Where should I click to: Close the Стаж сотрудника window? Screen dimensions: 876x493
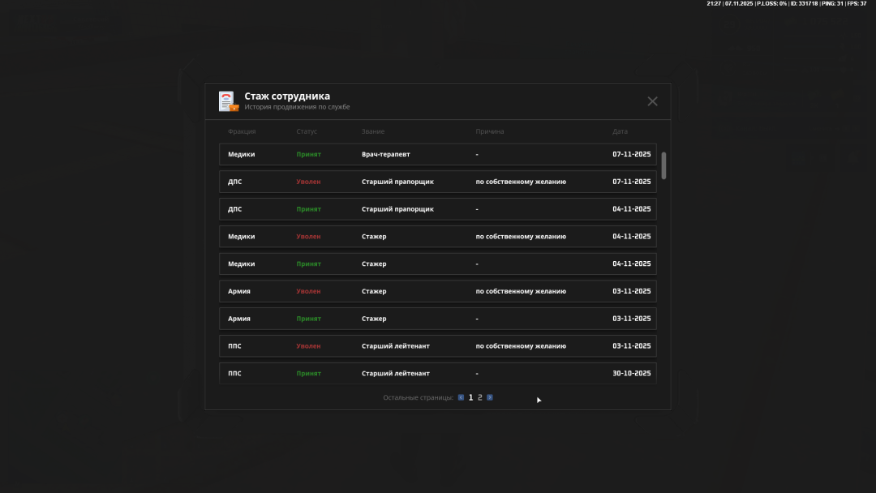tap(652, 101)
